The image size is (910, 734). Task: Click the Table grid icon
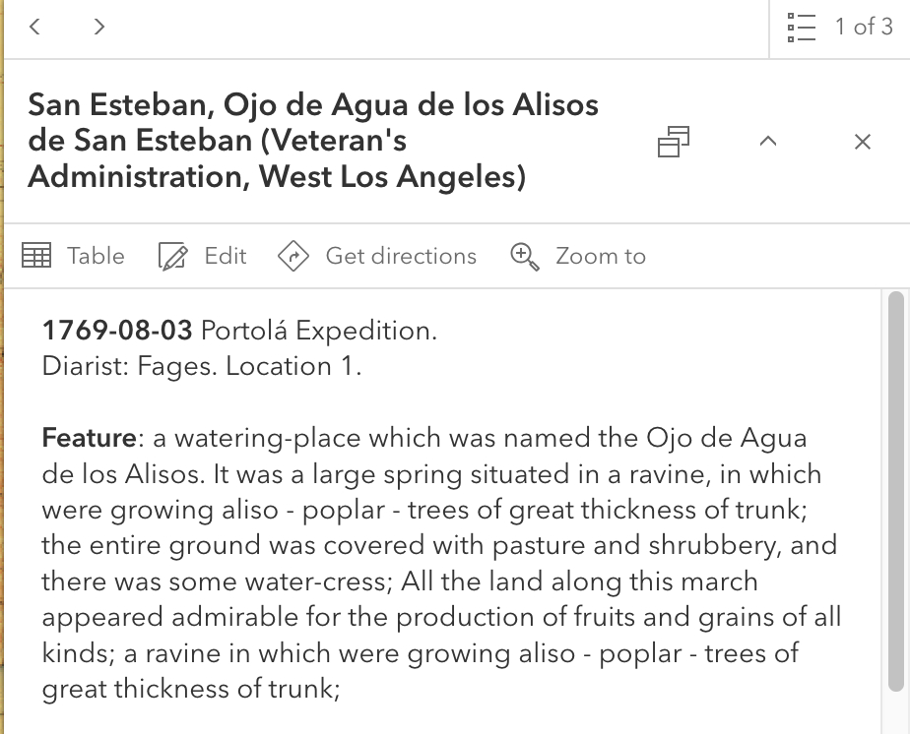pos(36,257)
